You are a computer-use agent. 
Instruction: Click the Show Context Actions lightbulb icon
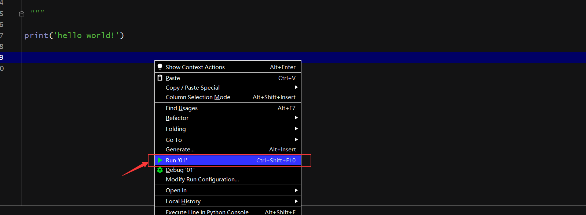160,67
